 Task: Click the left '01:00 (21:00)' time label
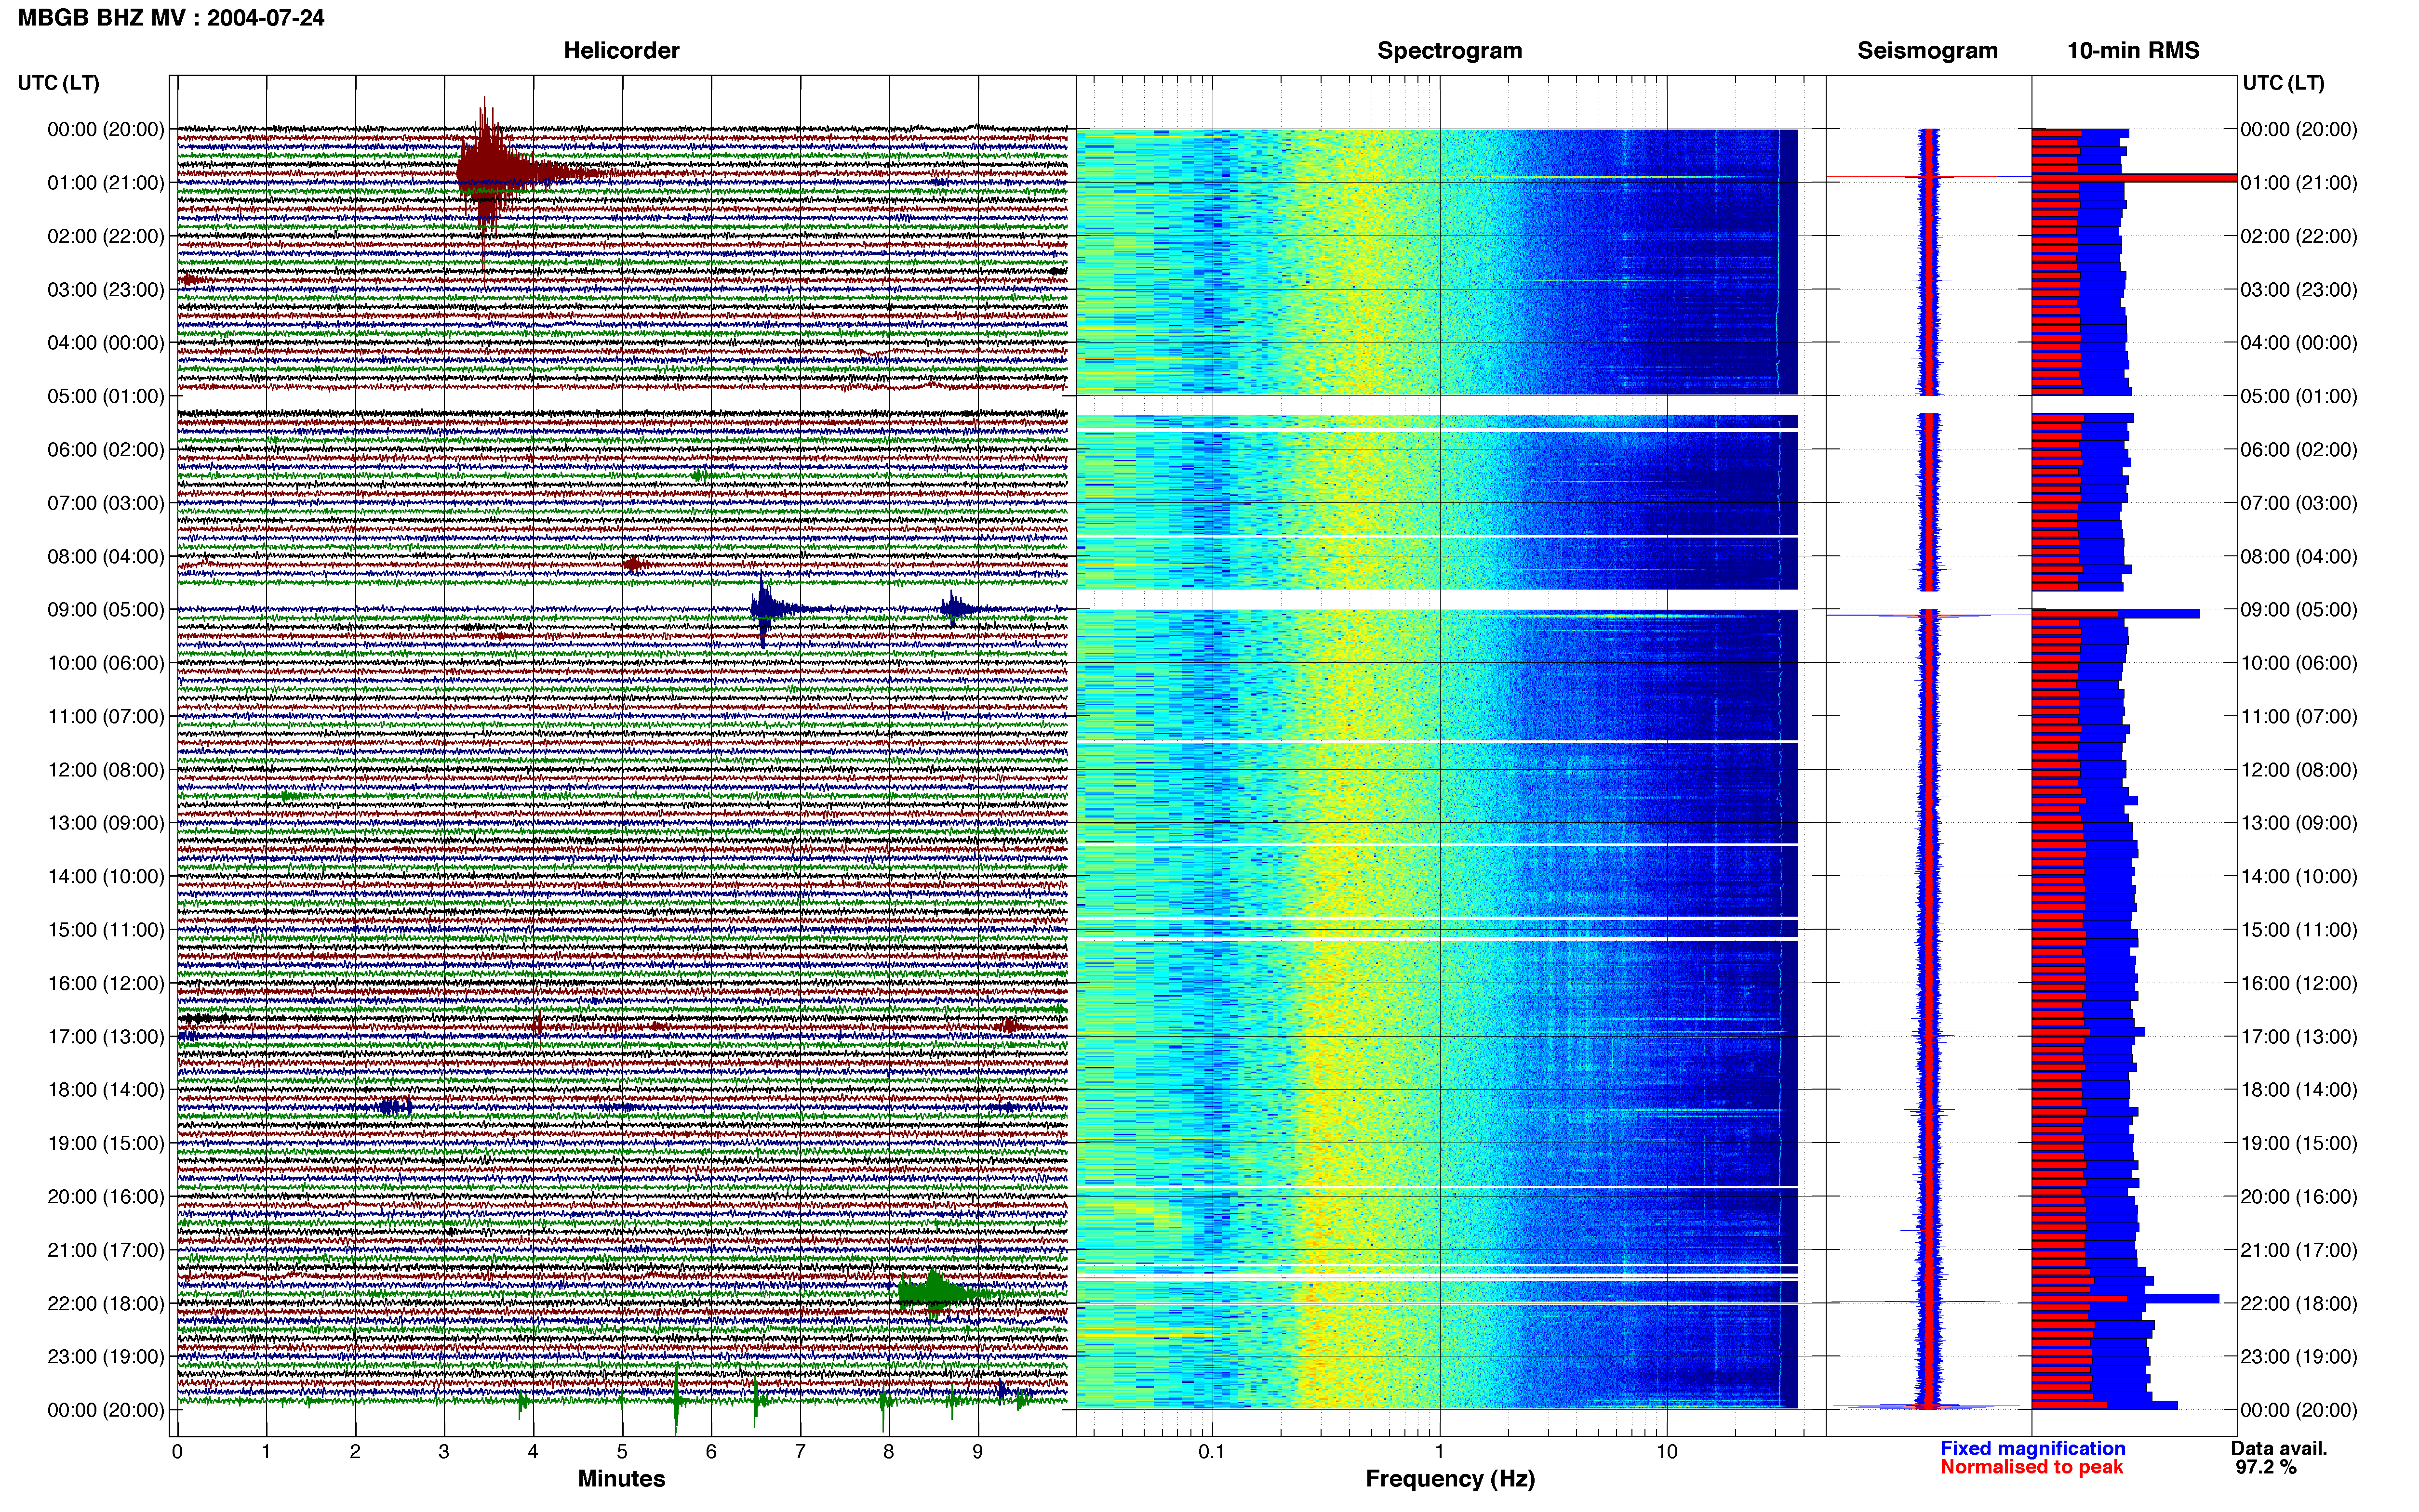pyautogui.click(x=105, y=182)
